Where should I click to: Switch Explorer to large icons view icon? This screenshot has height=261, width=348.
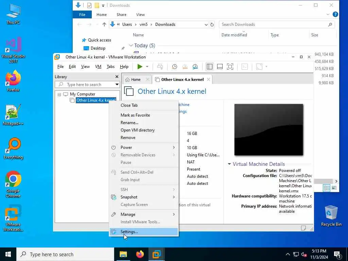pyautogui.click(x=334, y=188)
